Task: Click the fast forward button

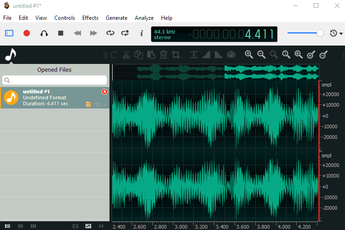Action: [93, 33]
